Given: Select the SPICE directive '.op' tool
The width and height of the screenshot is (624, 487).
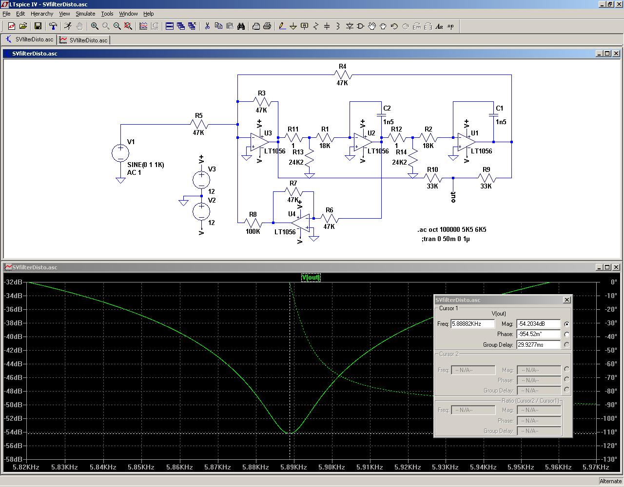Looking at the screenshot, I should (x=450, y=26).
